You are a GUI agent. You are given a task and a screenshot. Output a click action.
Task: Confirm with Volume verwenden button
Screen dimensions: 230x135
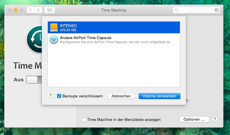(159, 96)
